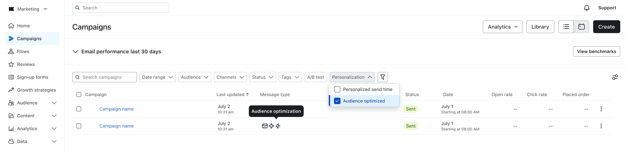Click the Sent badge in first row
The image size is (628, 151).
411,109
